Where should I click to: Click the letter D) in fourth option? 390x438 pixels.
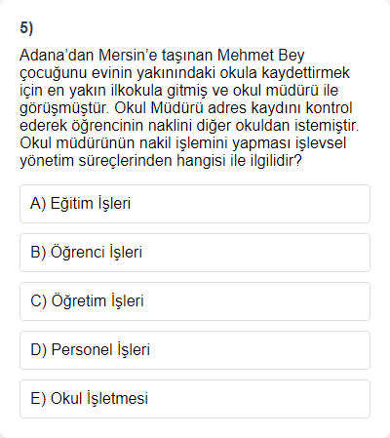pos(39,350)
